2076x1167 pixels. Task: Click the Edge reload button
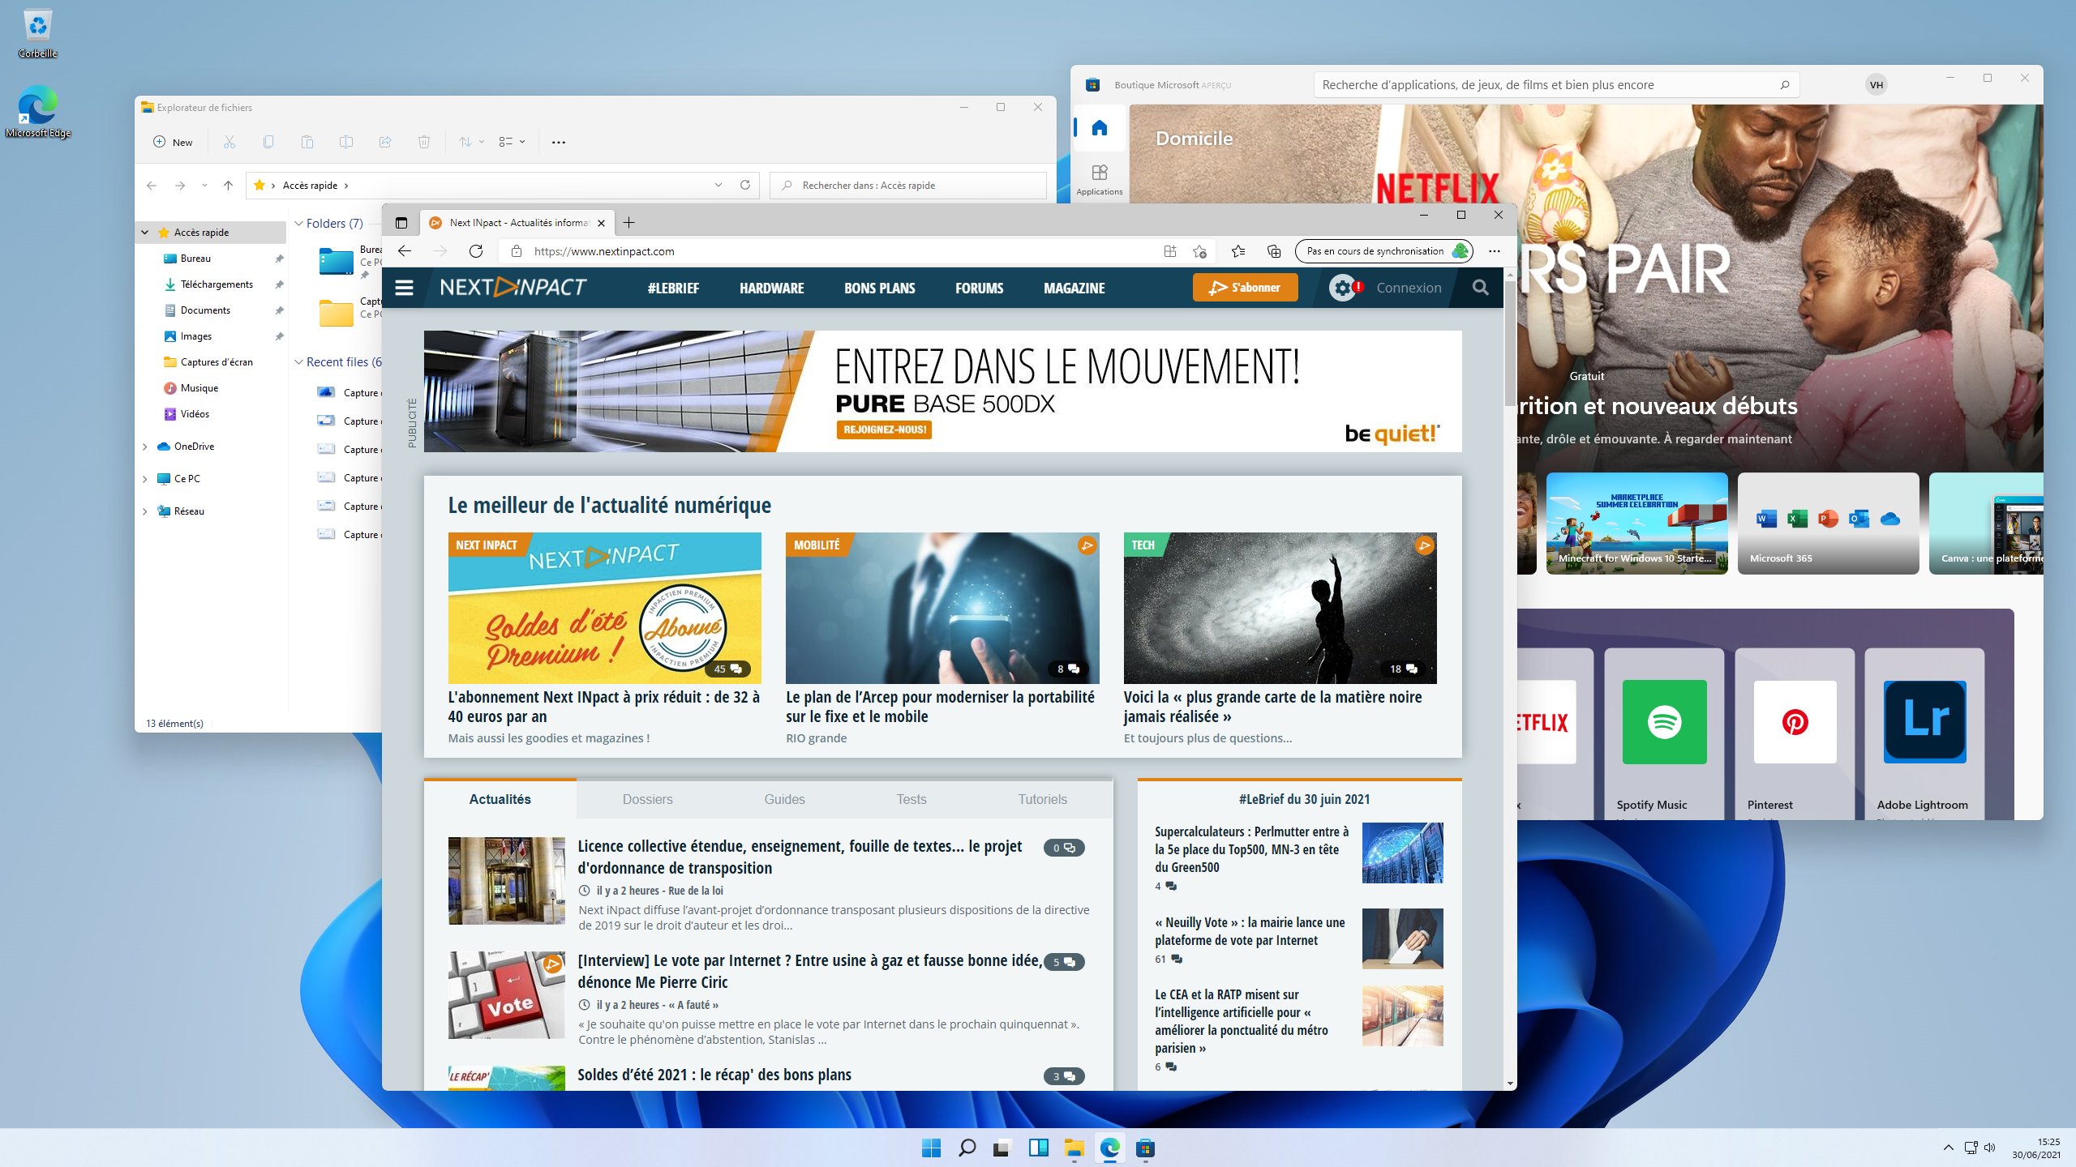point(476,251)
